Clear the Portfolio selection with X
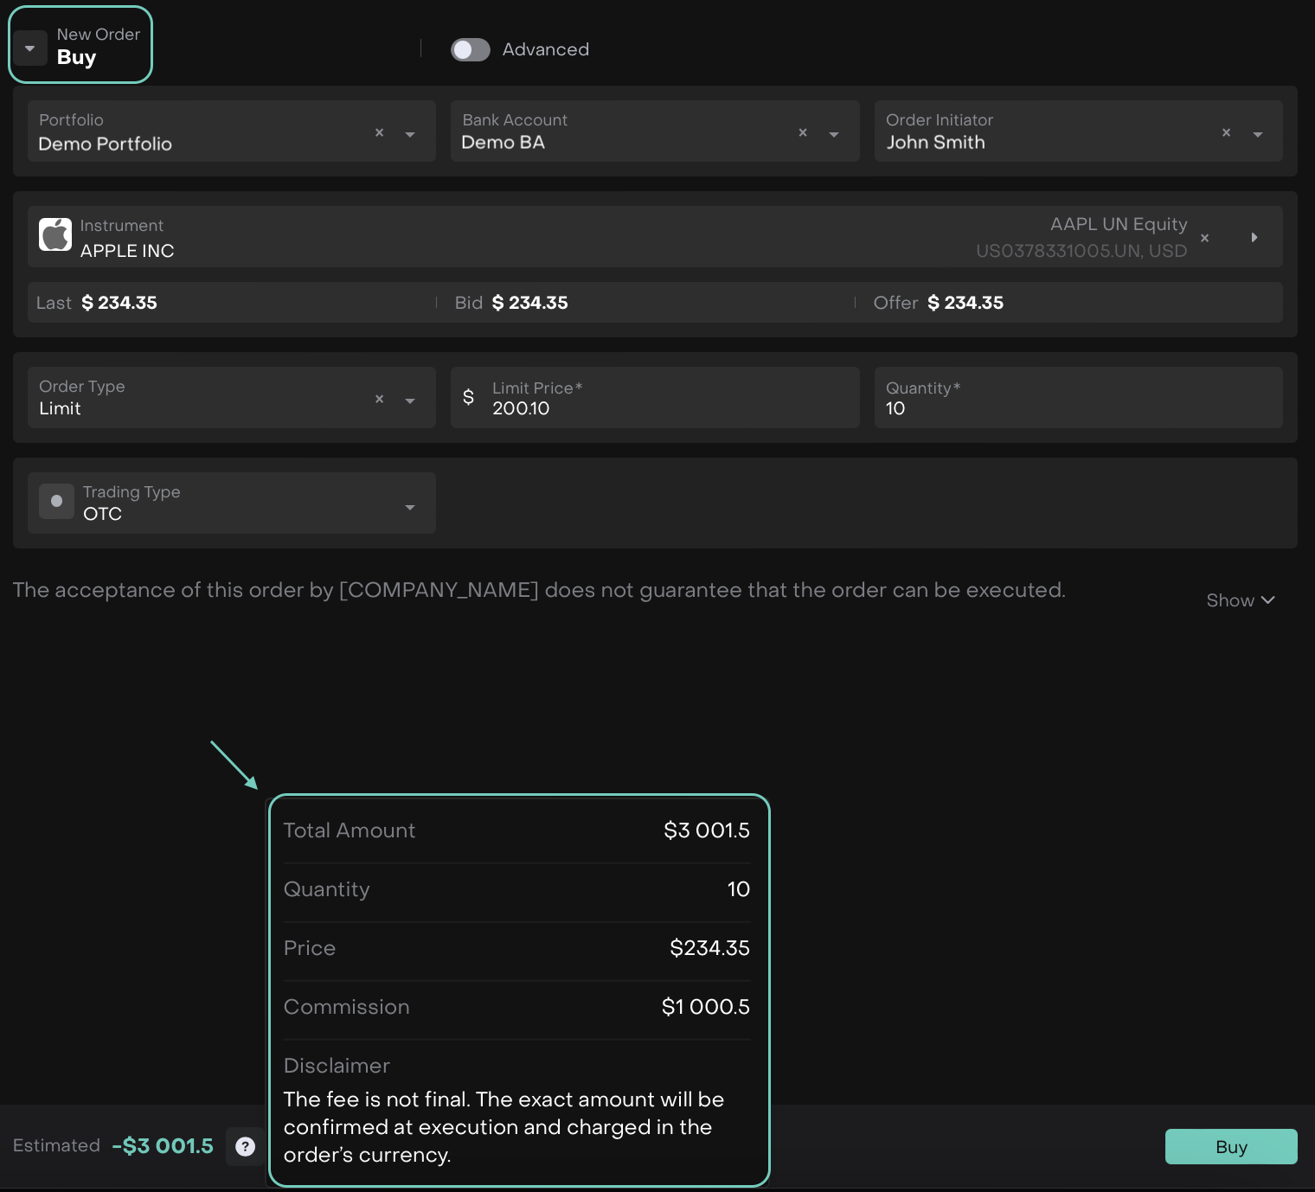Screen dimensions: 1315x1192 [x=379, y=132]
